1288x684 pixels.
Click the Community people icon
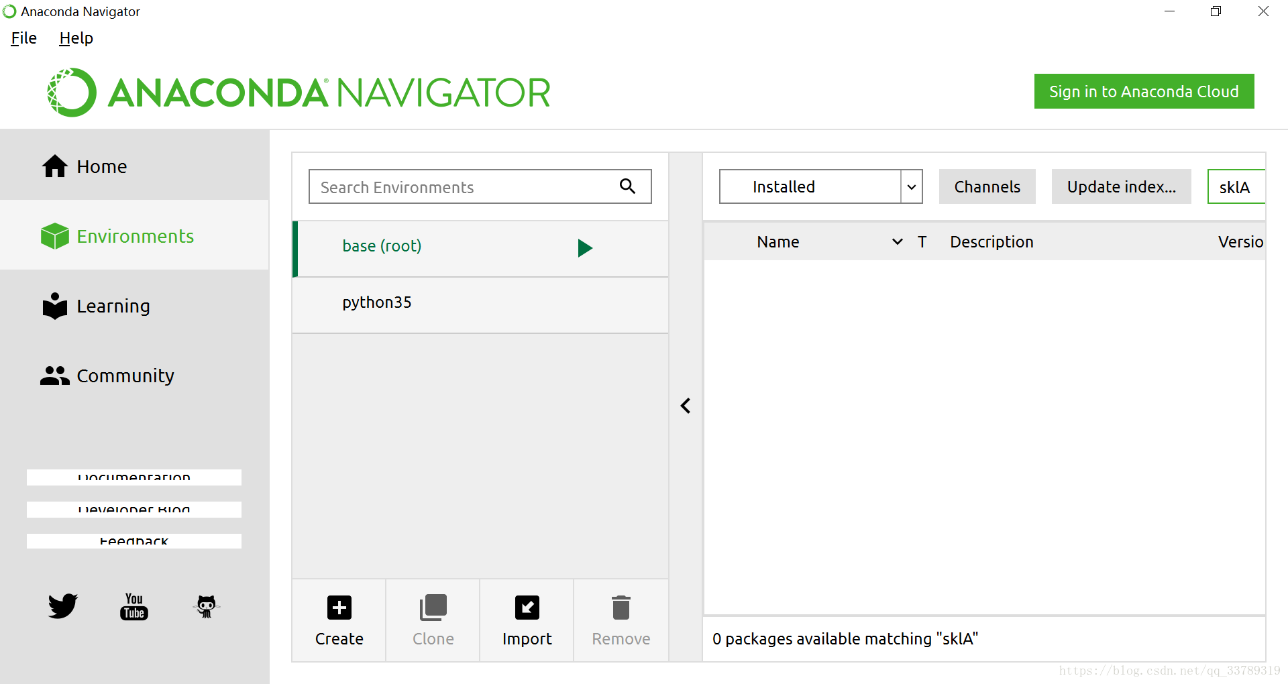coord(55,376)
